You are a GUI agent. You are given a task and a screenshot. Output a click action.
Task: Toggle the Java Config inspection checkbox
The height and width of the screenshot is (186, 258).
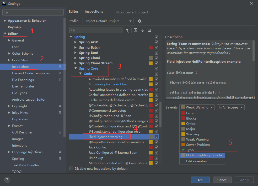coord(157,147)
